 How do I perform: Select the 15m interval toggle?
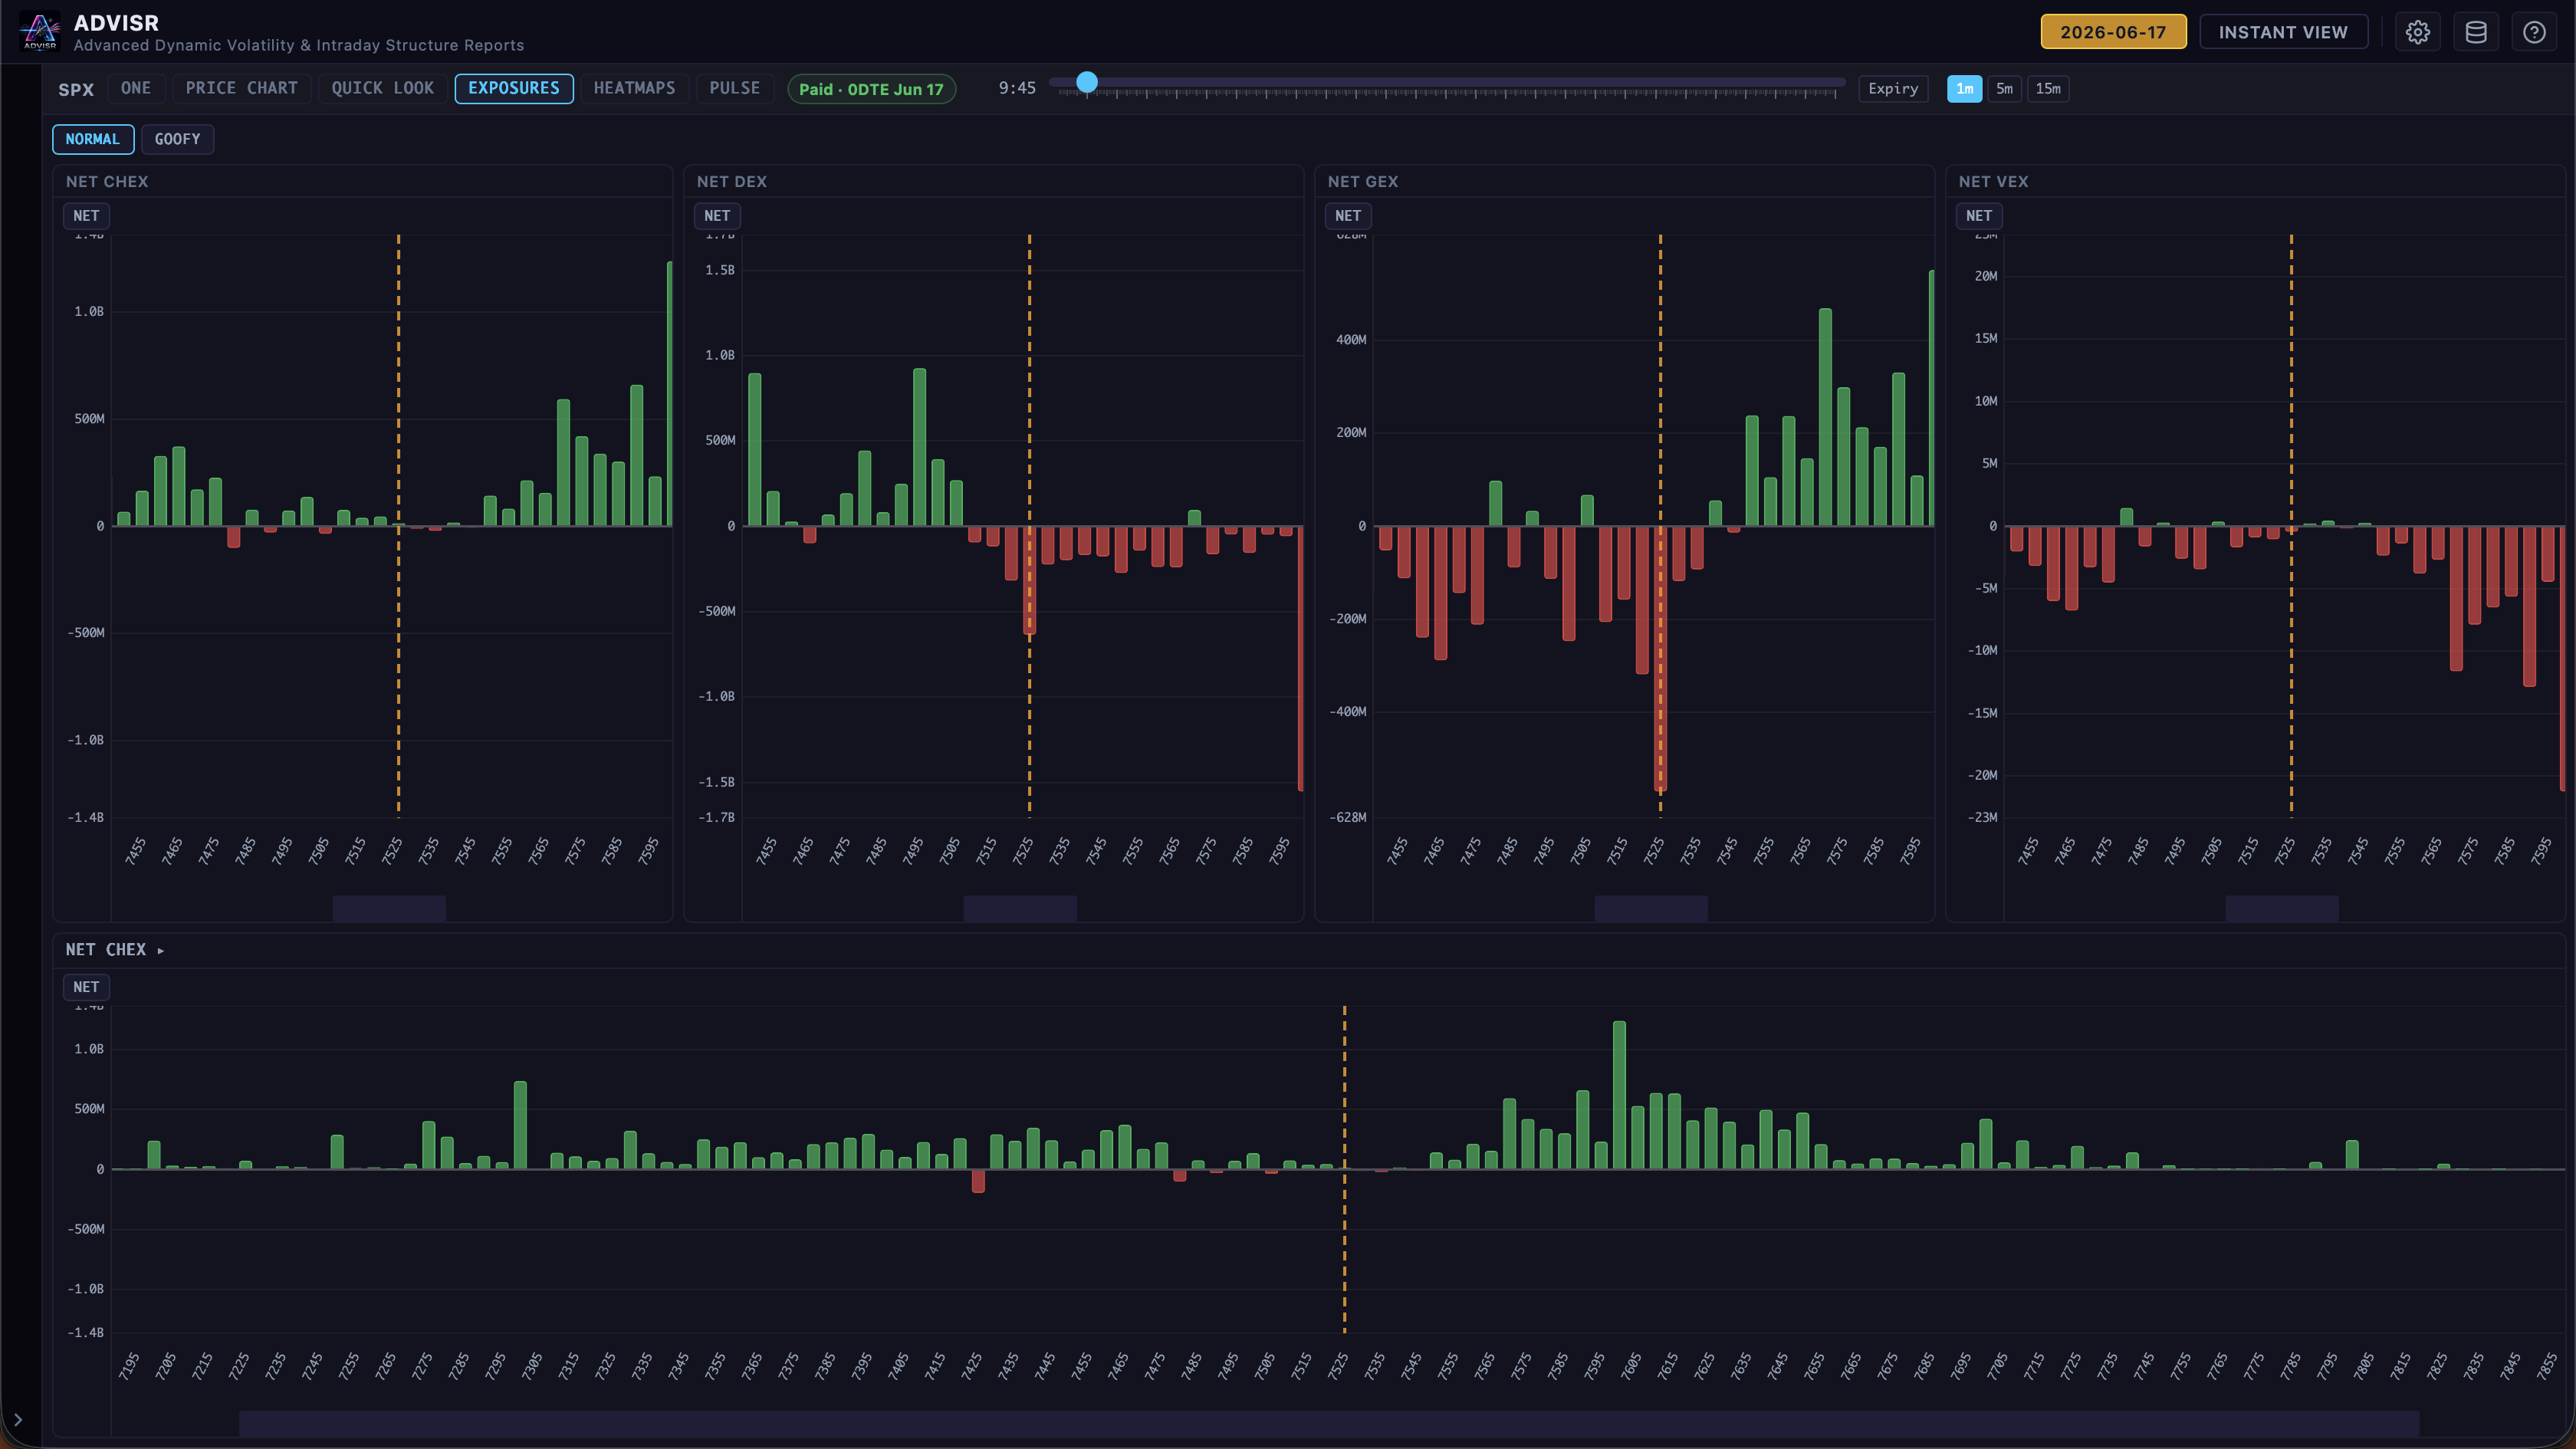(2048, 88)
